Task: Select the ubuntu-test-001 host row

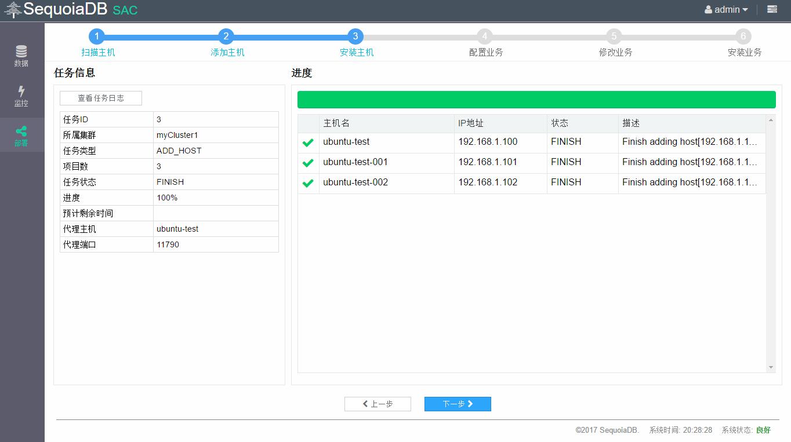Action: coord(355,162)
